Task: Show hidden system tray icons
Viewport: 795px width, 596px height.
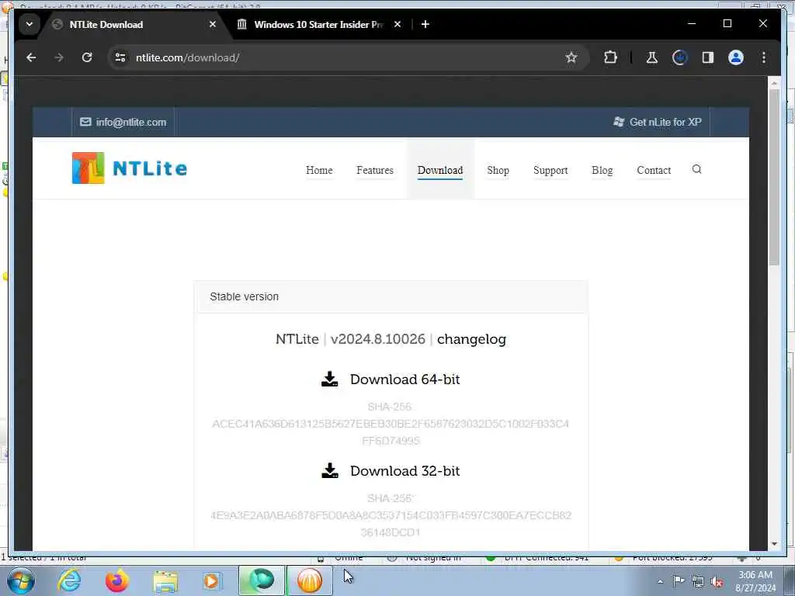Action: coord(660,582)
